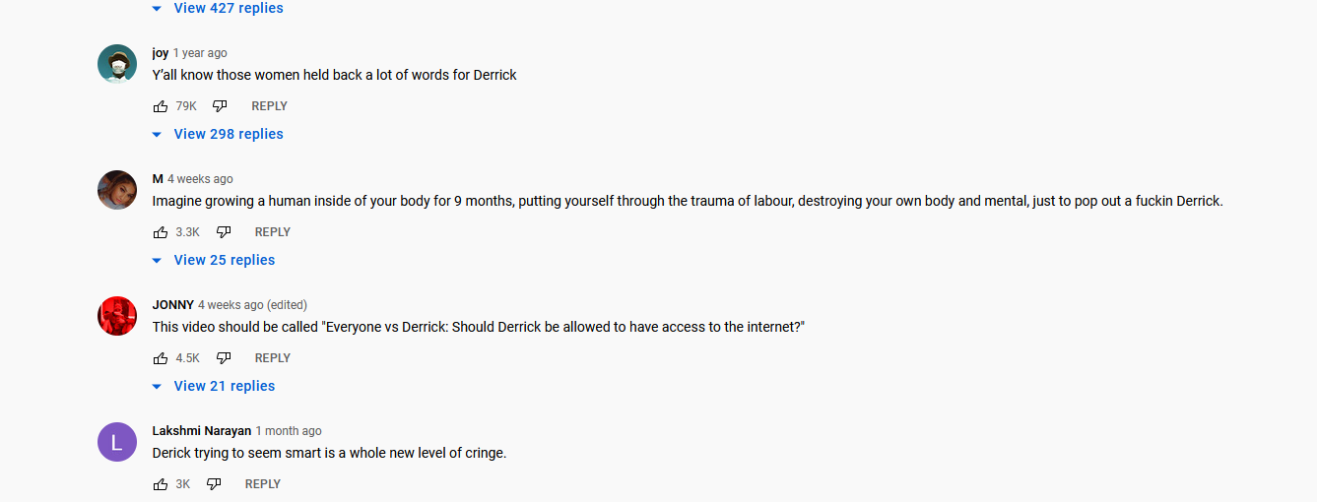The width and height of the screenshot is (1317, 502).
Task: Dislike joy's comment about Derrick
Action: click(220, 106)
